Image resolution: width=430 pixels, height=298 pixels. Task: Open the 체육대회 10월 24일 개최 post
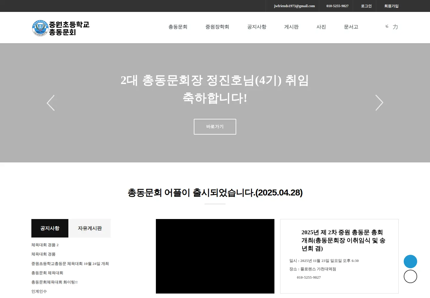70,264
